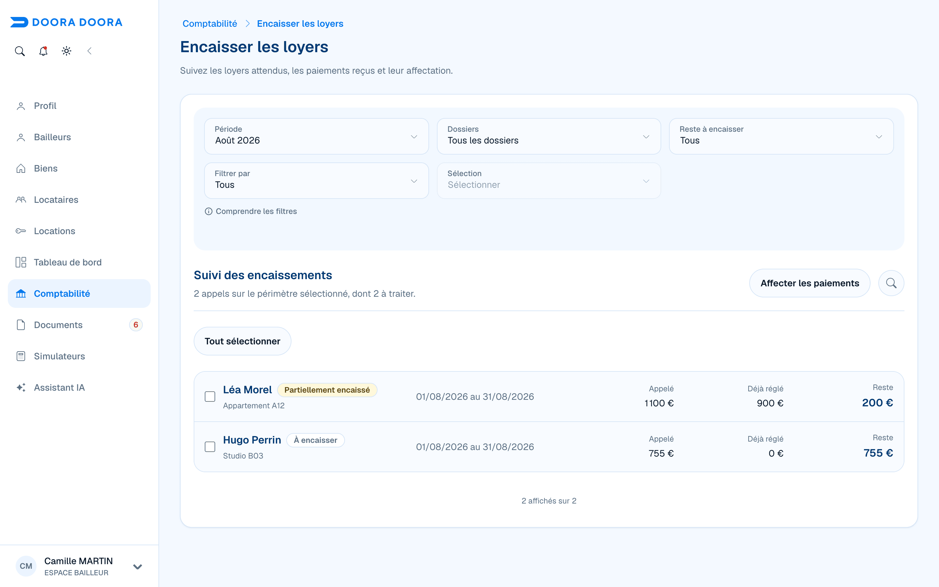The height and width of the screenshot is (587, 939).
Task: Open the sidebar search icon
Action: pyautogui.click(x=20, y=51)
